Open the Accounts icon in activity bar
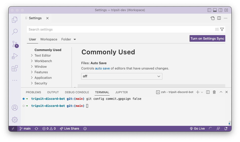 (x=15, y=108)
